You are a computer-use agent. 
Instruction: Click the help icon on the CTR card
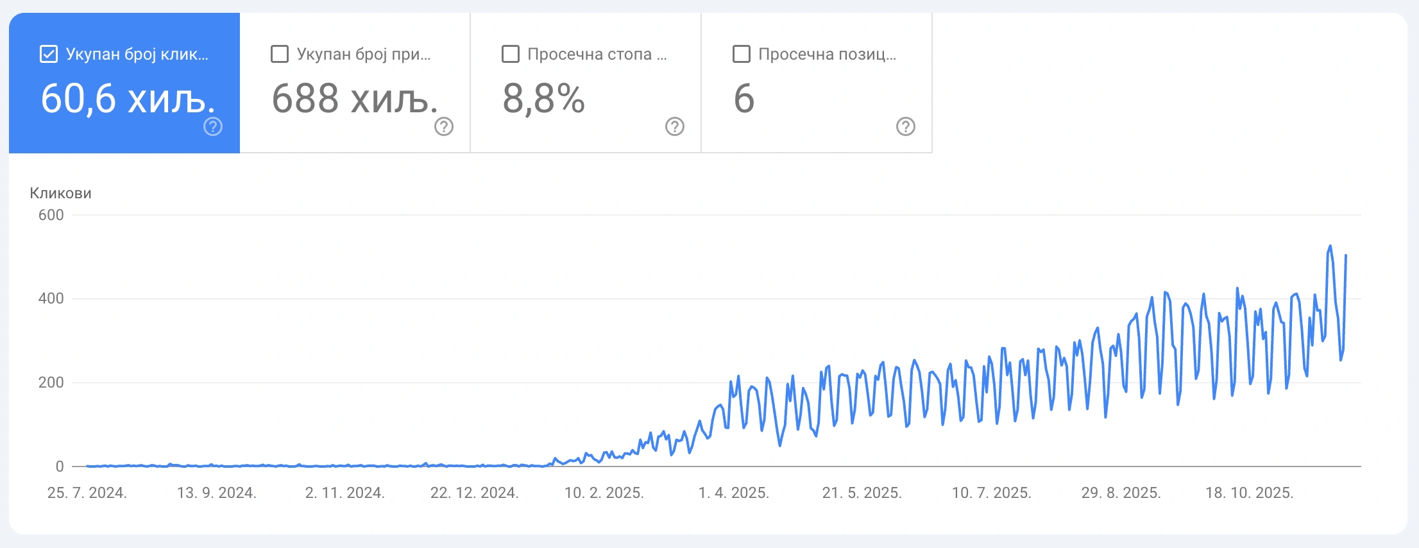[x=673, y=126]
